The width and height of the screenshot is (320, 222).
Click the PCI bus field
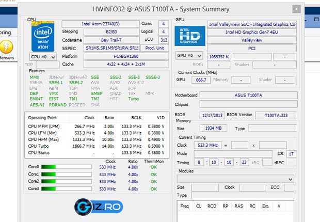click(252, 49)
